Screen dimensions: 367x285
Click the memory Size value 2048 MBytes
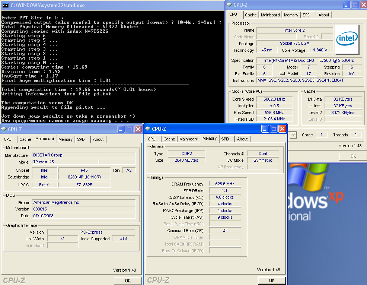coord(186,160)
